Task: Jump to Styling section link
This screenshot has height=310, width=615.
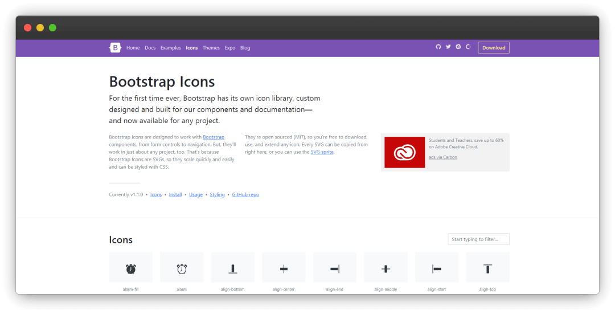Action: click(217, 195)
